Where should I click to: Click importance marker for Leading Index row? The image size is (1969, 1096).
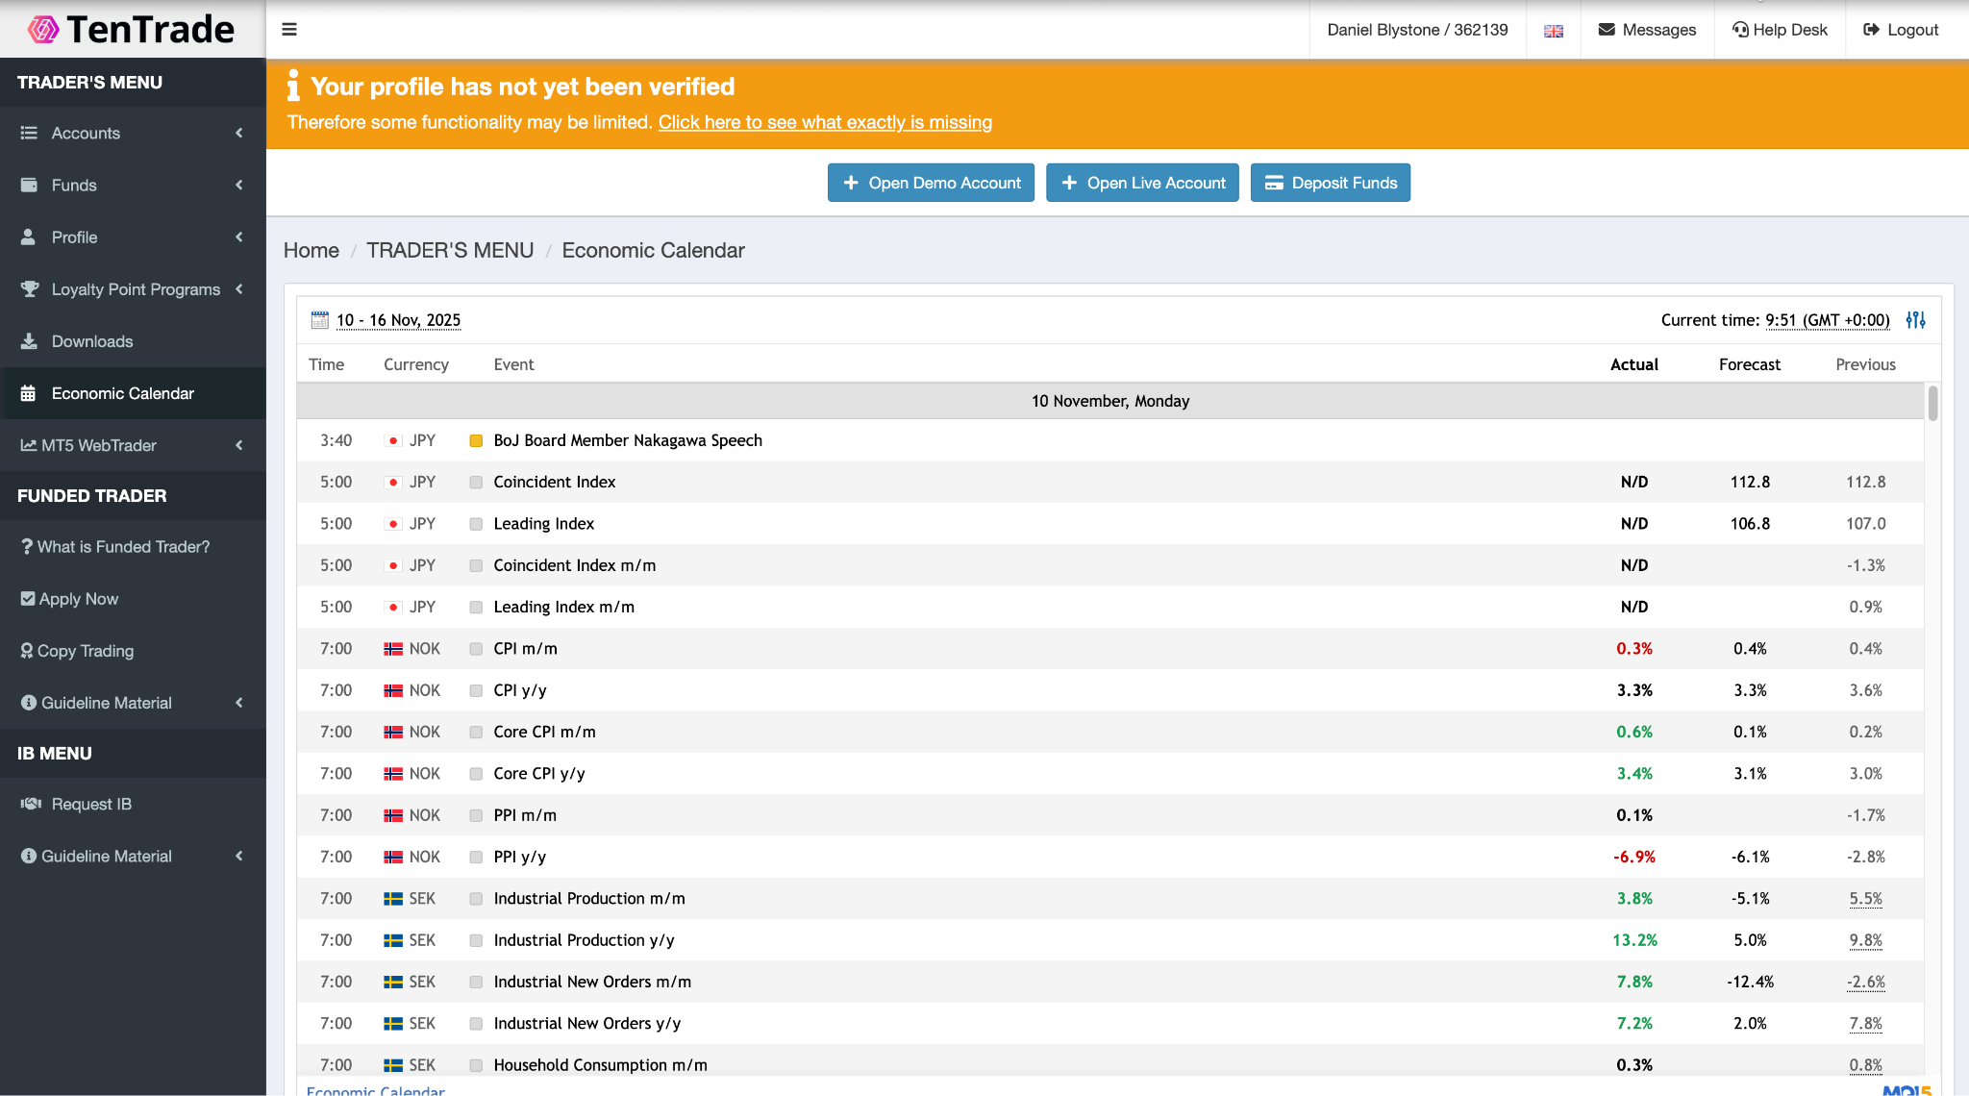476,524
